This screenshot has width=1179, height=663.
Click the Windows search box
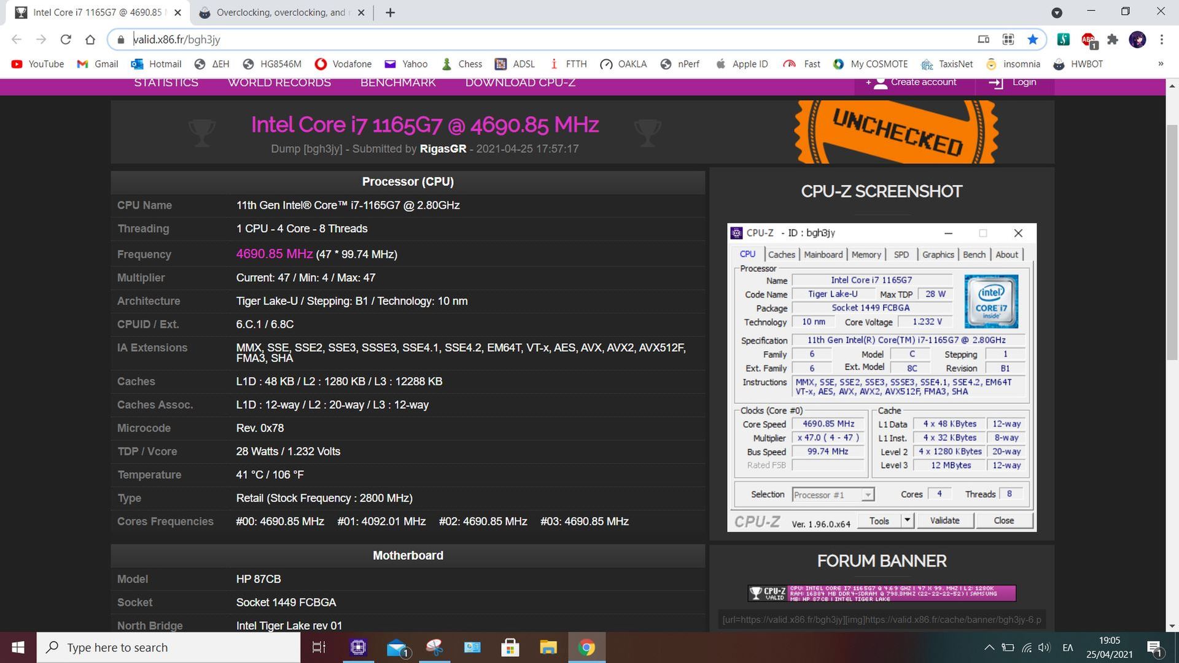point(169,648)
